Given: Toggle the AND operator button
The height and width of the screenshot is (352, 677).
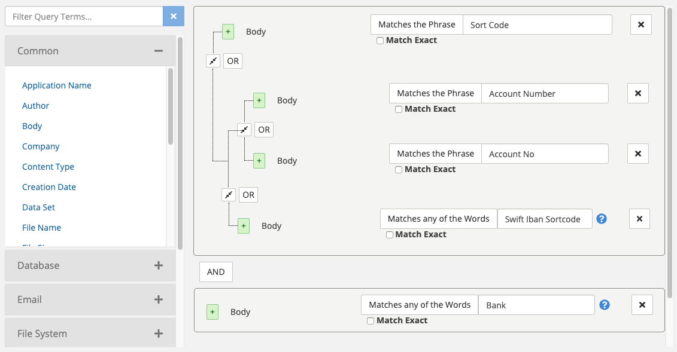Looking at the screenshot, I should click(216, 272).
